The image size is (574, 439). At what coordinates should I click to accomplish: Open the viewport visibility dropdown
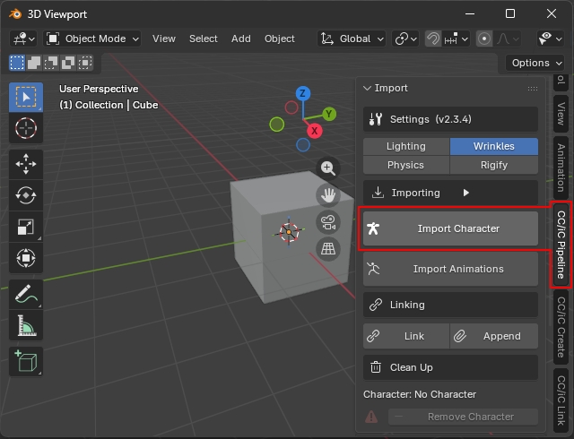tap(550, 39)
